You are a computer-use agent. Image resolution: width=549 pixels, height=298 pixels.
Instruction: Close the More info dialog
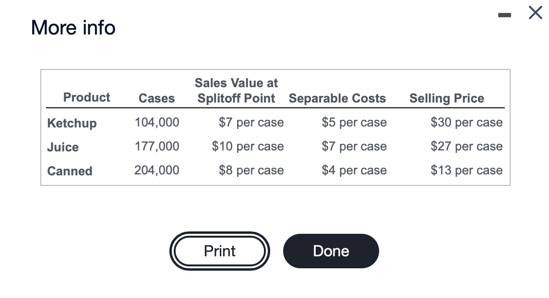[x=535, y=13]
